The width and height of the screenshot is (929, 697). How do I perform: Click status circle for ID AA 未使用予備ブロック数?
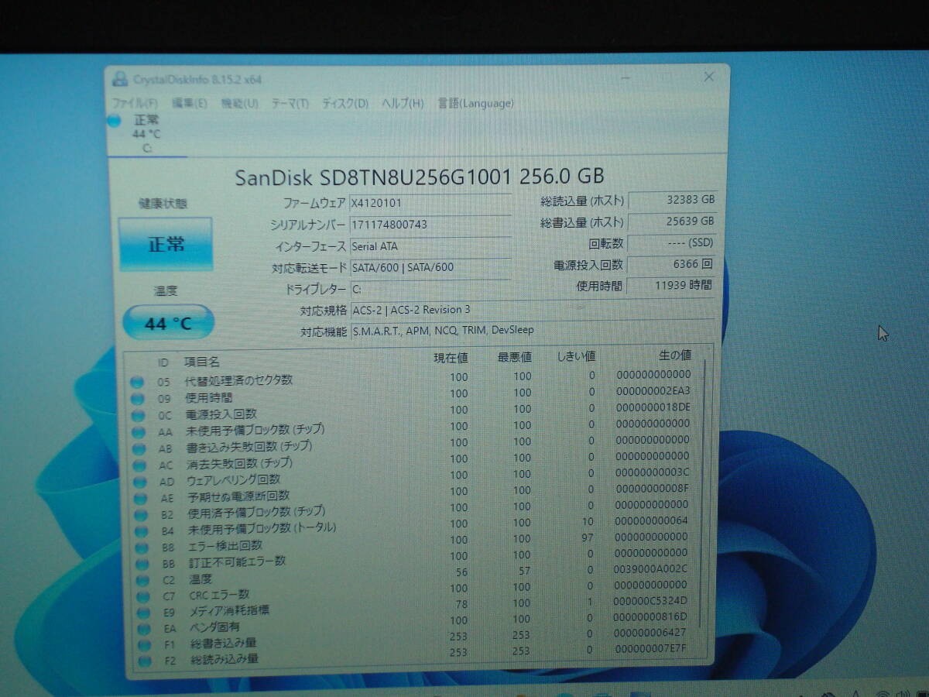click(138, 432)
